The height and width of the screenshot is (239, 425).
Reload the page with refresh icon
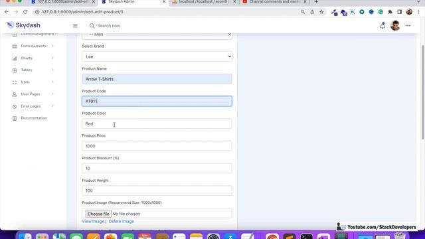coord(25,12)
